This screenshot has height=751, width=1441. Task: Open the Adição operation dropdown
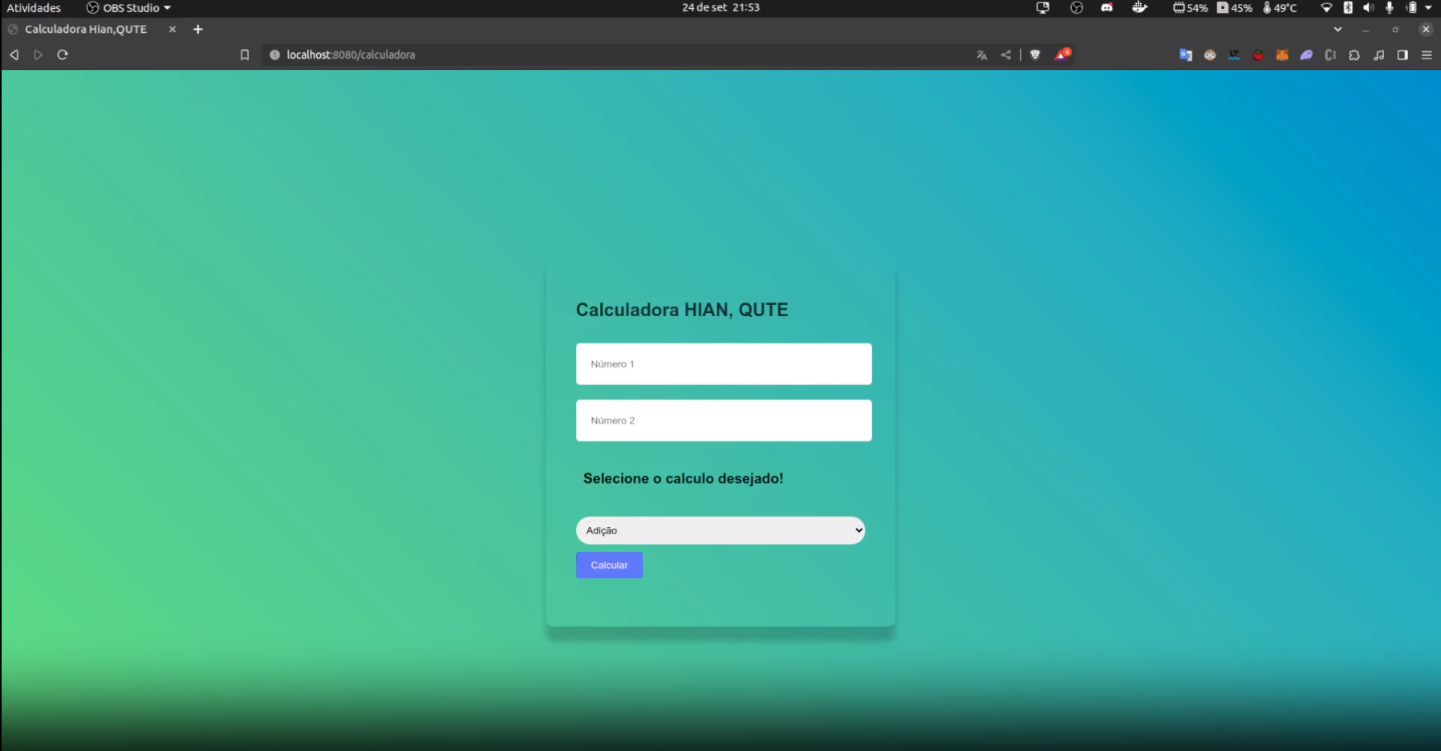tap(720, 530)
